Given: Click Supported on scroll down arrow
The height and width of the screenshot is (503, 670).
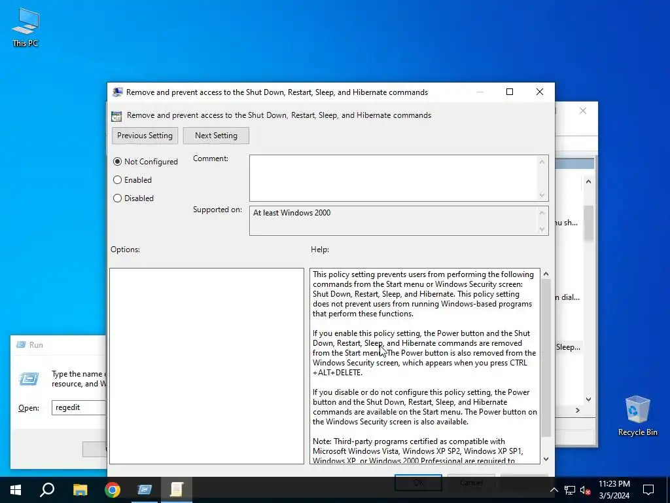Looking at the screenshot, I should click(542, 229).
